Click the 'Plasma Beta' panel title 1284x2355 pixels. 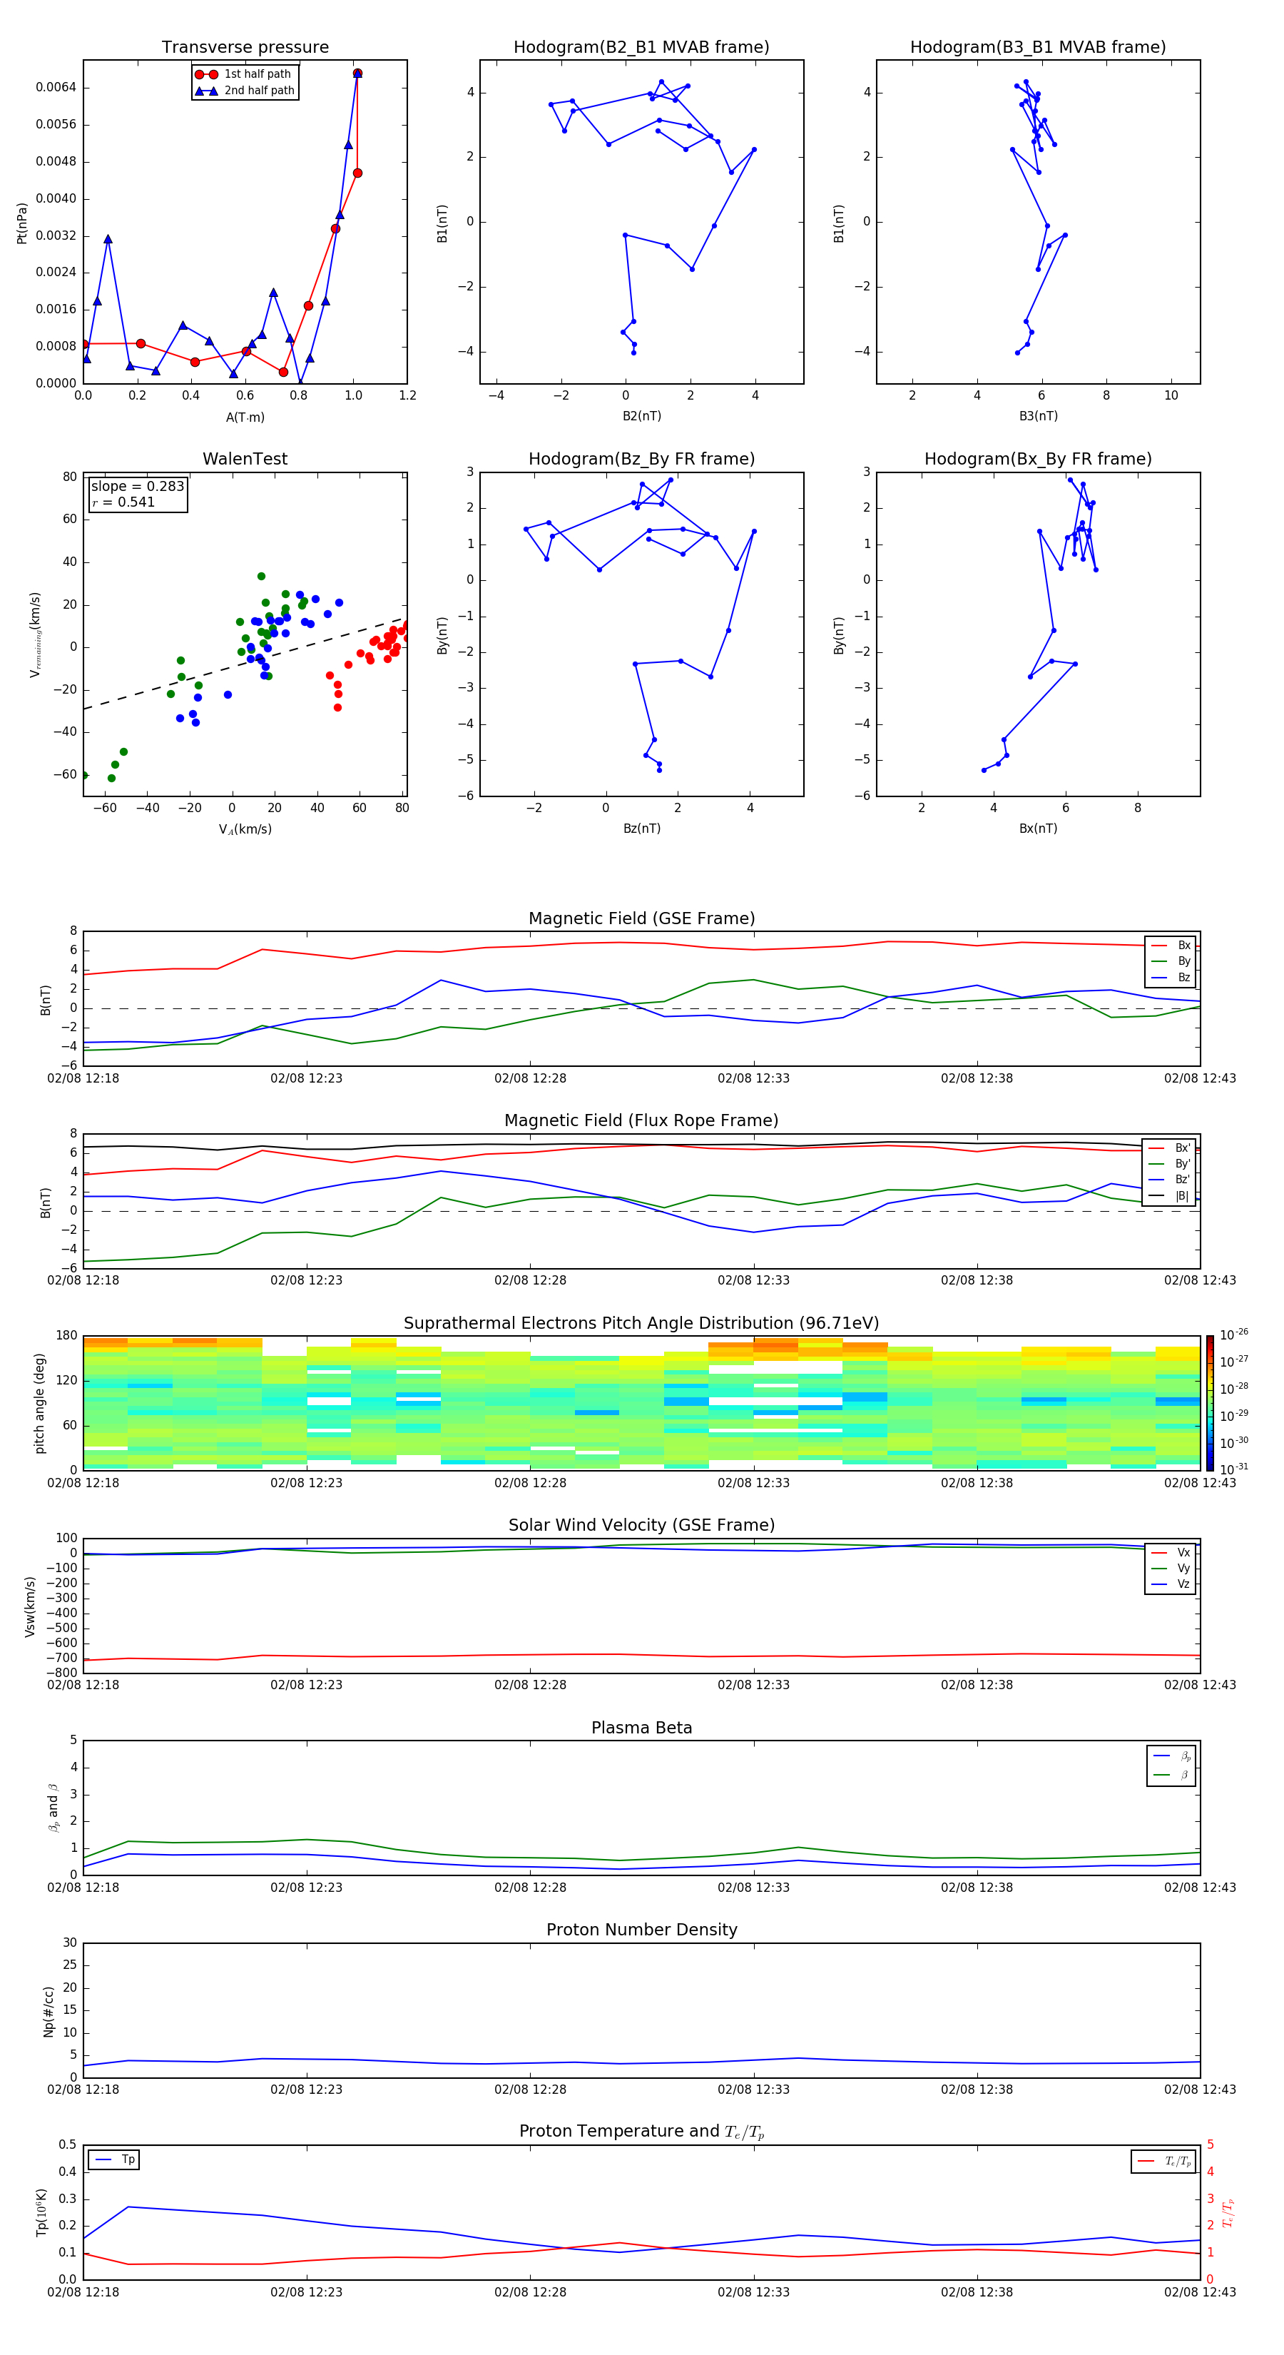(641, 1728)
